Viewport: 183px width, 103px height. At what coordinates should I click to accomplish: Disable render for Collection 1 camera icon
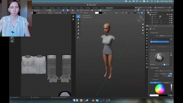click(172, 15)
